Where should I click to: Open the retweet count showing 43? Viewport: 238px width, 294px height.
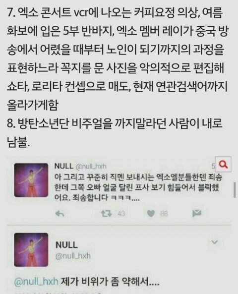pyautogui.click(x=121, y=214)
